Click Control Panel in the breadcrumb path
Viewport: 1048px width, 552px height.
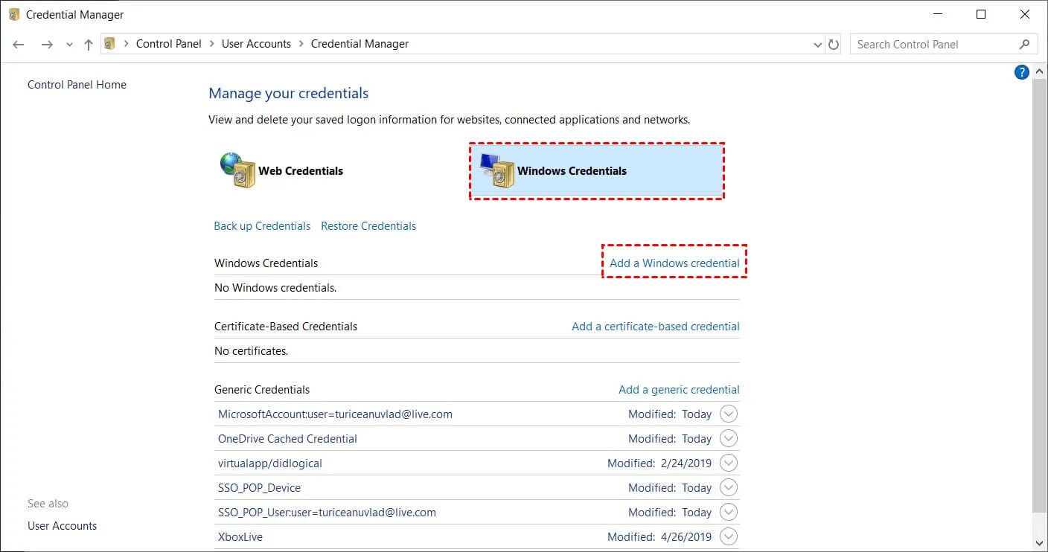pos(169,44)
